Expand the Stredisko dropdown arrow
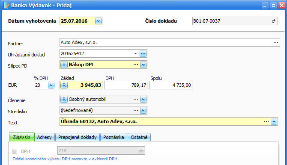This screenshot has height=165, width=287. [x=143, y=110]
